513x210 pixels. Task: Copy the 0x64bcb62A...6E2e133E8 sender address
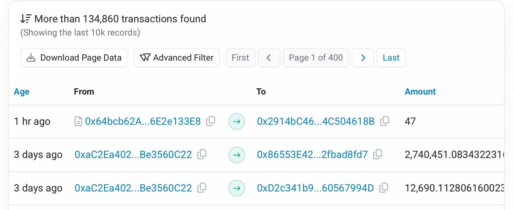211,121
